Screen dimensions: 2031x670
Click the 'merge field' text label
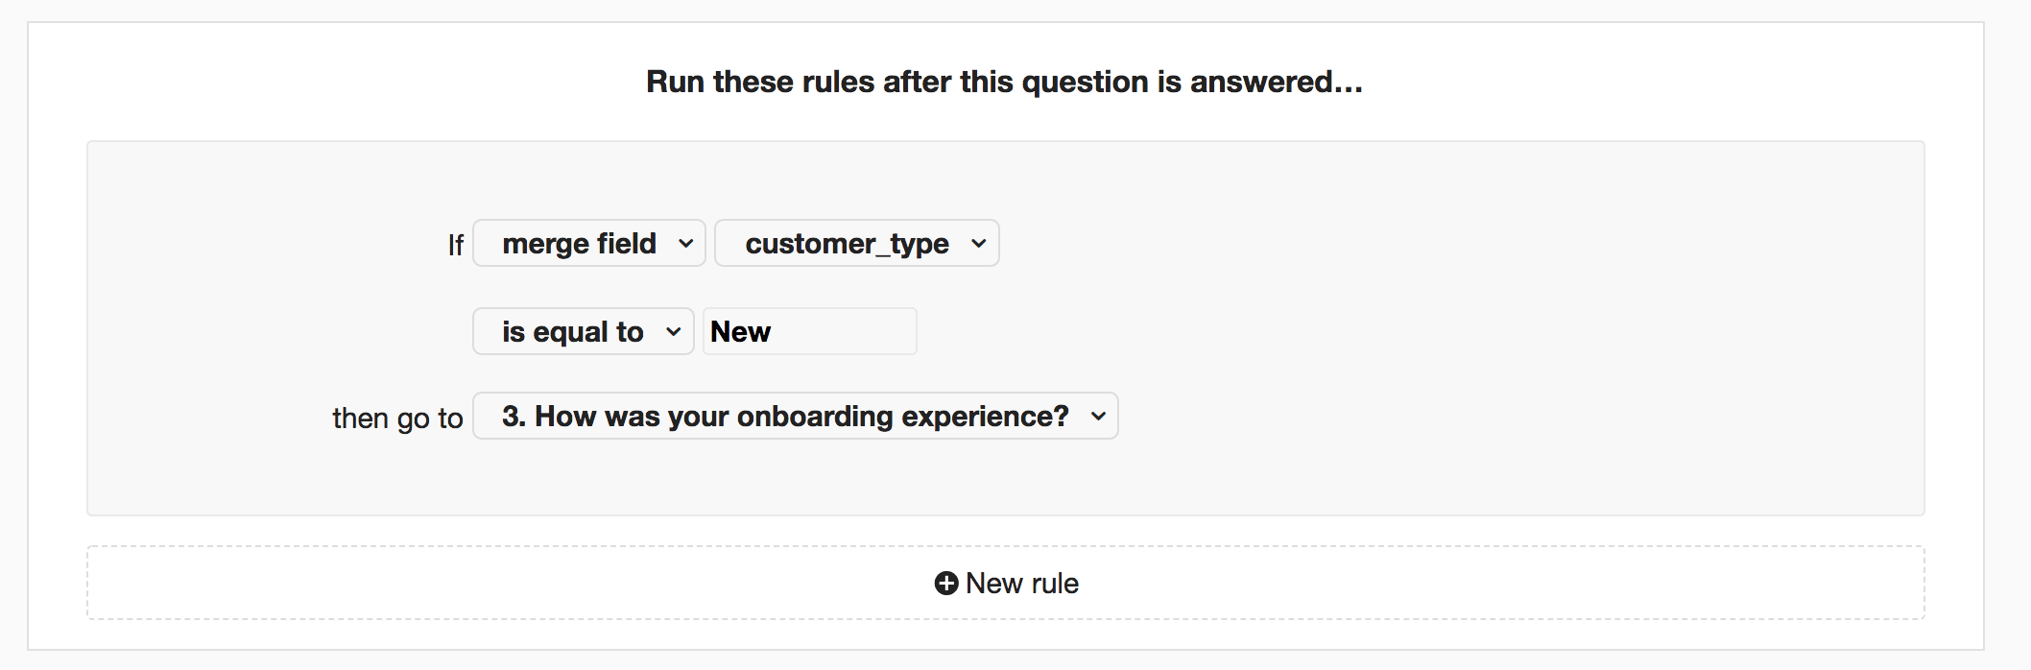[x=579, y=244]
